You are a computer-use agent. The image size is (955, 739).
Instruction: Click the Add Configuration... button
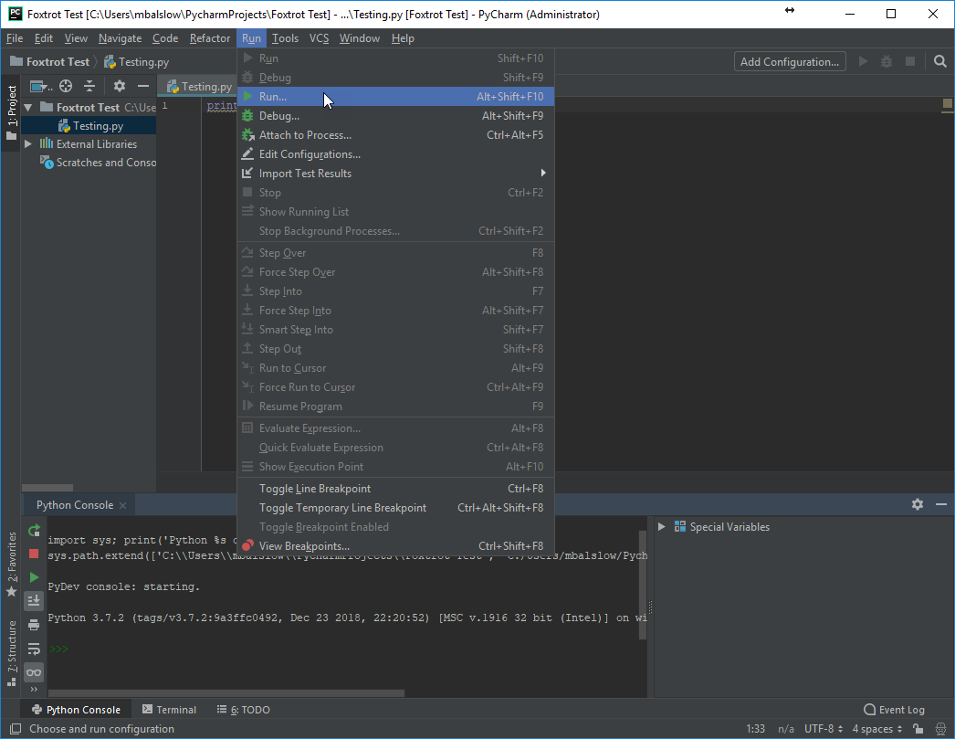click(790, 62)
